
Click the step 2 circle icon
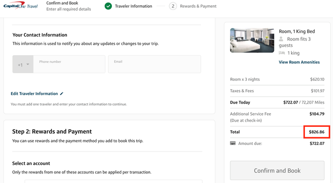pyautogui.click(x=173, y=6)
